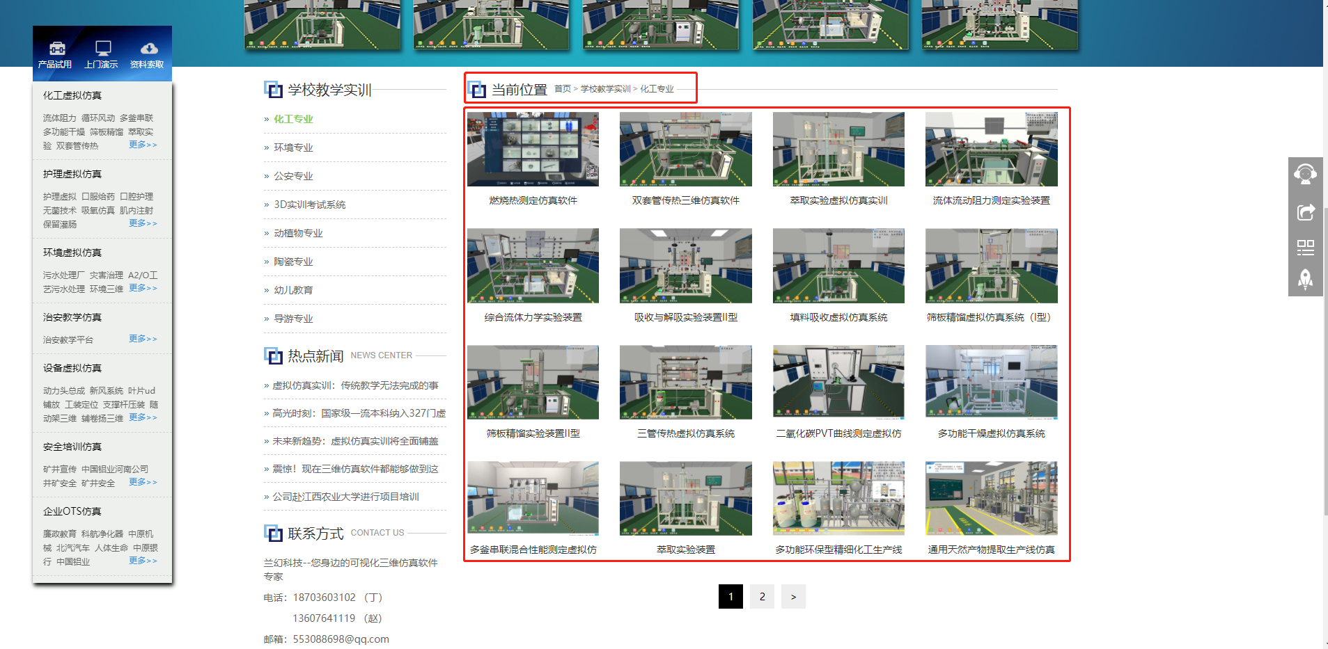This screenshot has width=1328, height=649.
Task: Open the customer service headset icon
Action: pos(1305,174)
